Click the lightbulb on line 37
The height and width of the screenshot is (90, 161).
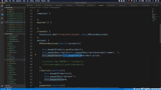[x=35, y=55]
